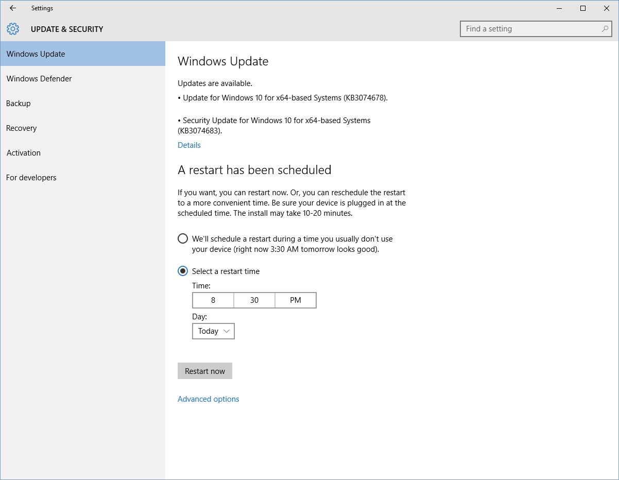The width and height of the screenshot is (619, 480).
Task: Click the 'Time:' label
Action: click(201, 286)
